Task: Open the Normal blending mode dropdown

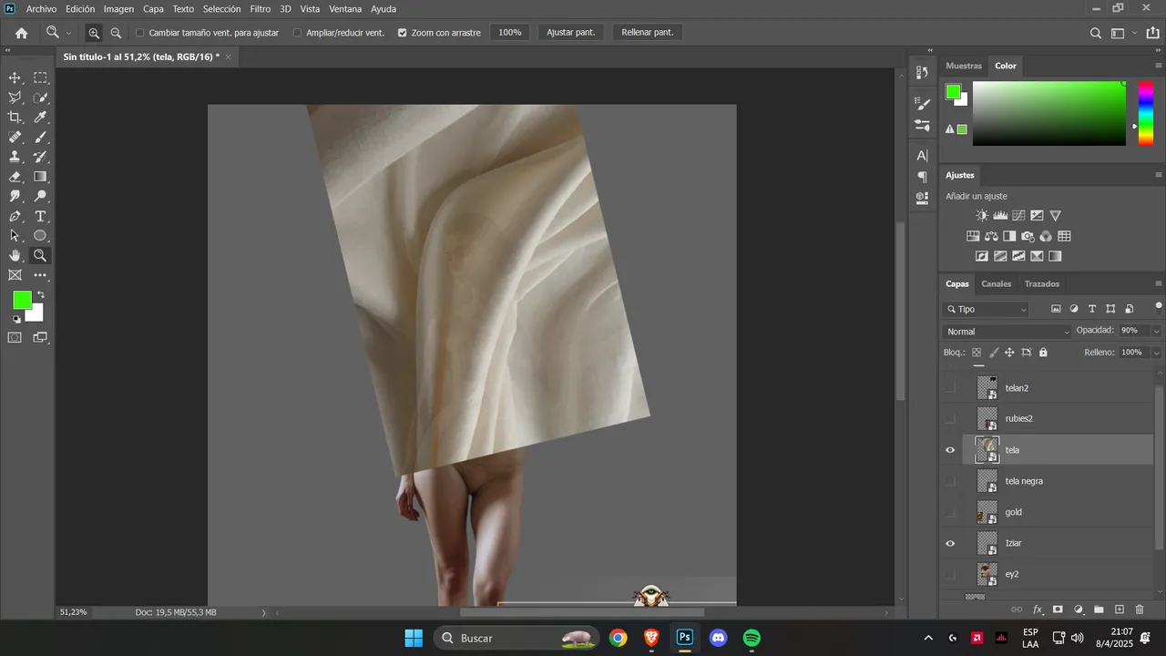Action: (1007, 332)
